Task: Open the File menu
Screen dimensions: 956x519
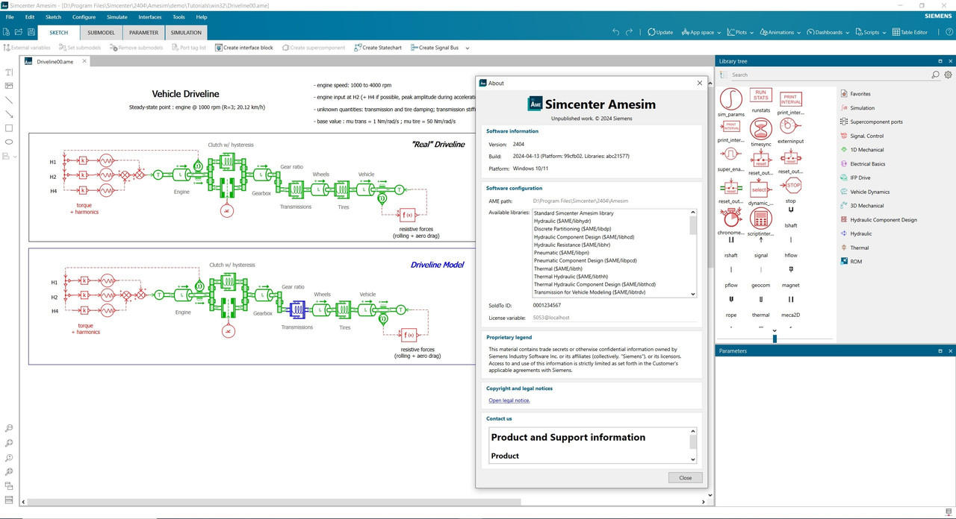Action: pyautogui.click(x=10, y=16)
